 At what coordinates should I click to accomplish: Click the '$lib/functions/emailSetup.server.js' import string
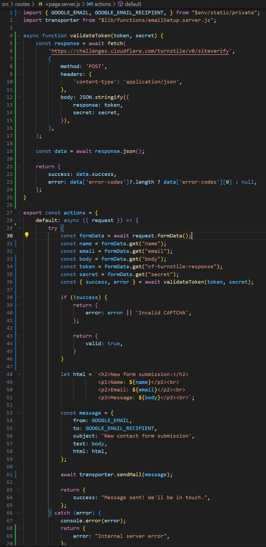coord(156,20)
